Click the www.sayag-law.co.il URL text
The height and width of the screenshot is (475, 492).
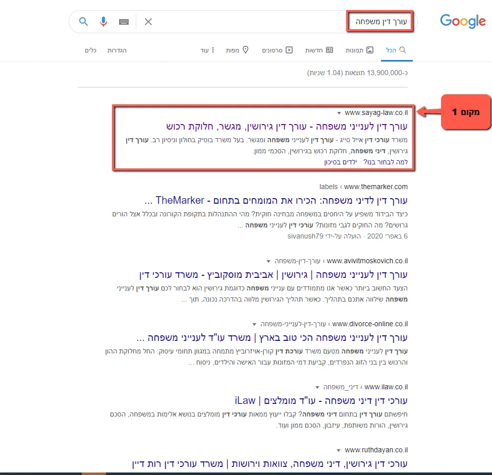coord(376,112)
